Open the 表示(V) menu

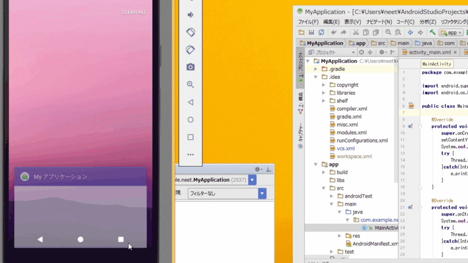[352, 22]
